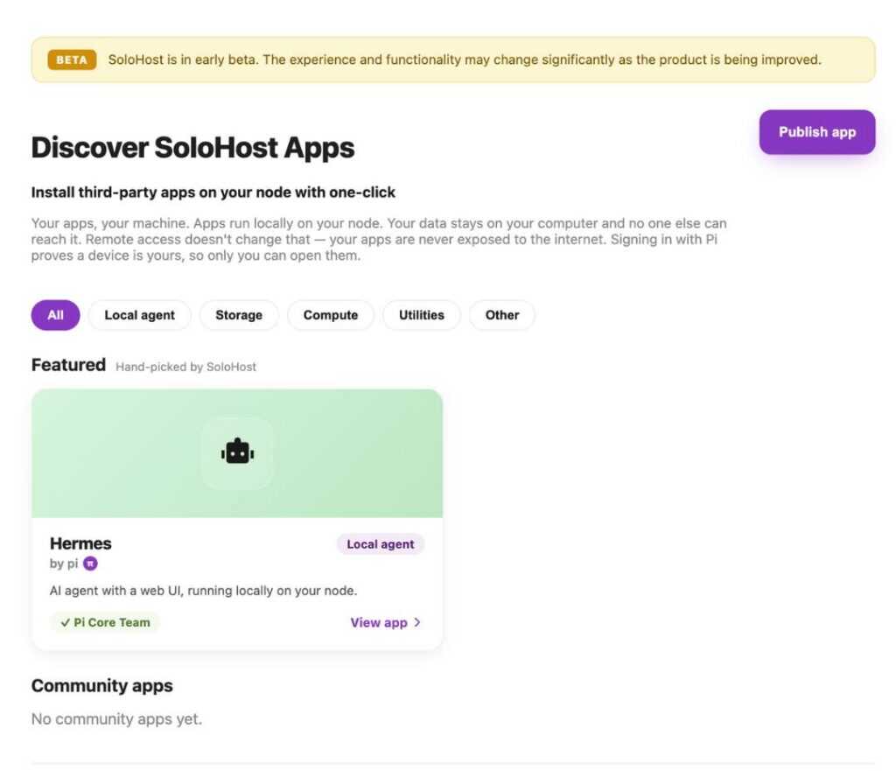
Task: Click the Hermes app description text
Action: (x=203, y=591)
